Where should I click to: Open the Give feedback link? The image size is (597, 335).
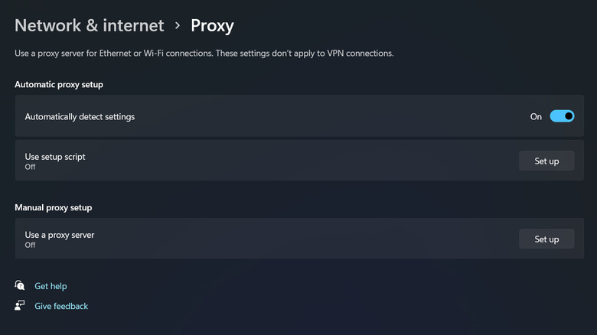[x=61, y=306]
